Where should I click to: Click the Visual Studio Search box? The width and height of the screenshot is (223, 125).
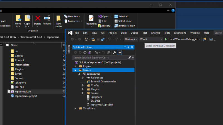click(x=218, y=33)
